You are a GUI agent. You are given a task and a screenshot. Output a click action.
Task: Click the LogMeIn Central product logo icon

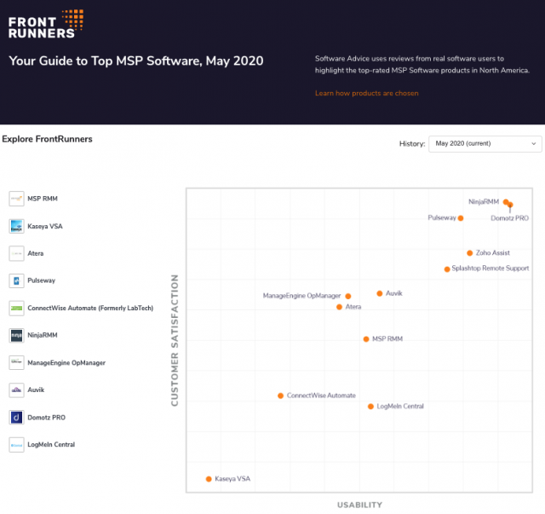pyautogui.click(x=16, y=445)
